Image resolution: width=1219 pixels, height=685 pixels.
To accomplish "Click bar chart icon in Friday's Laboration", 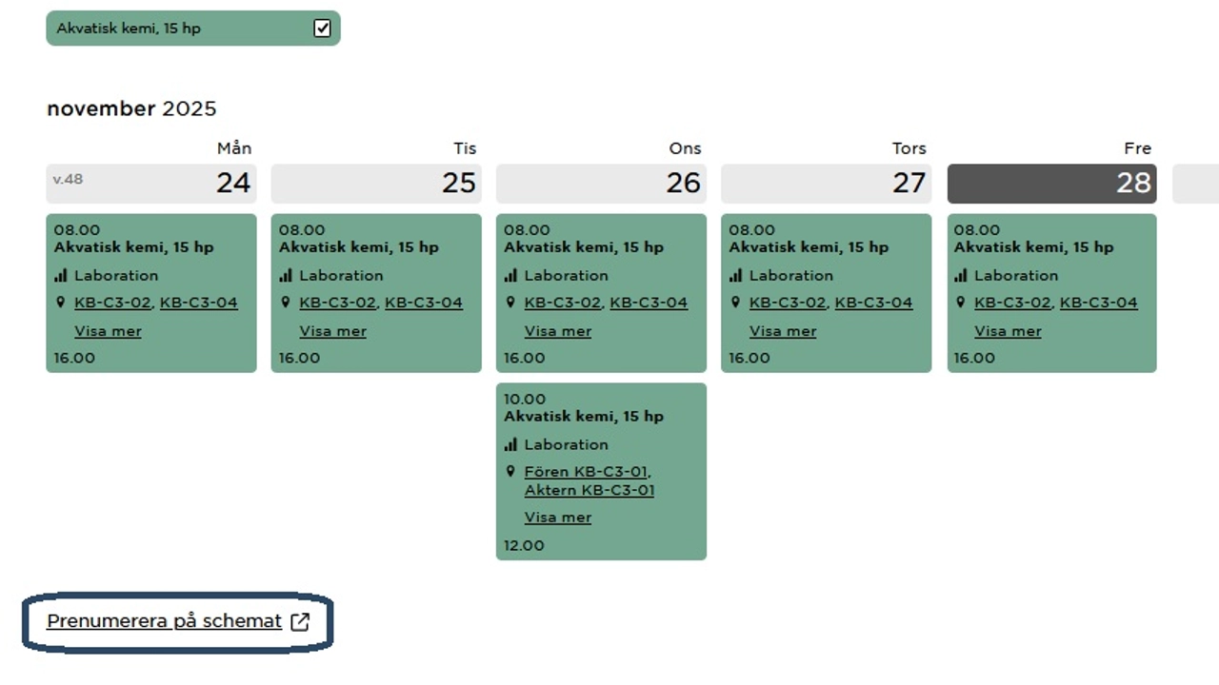I will click(961, 276).
